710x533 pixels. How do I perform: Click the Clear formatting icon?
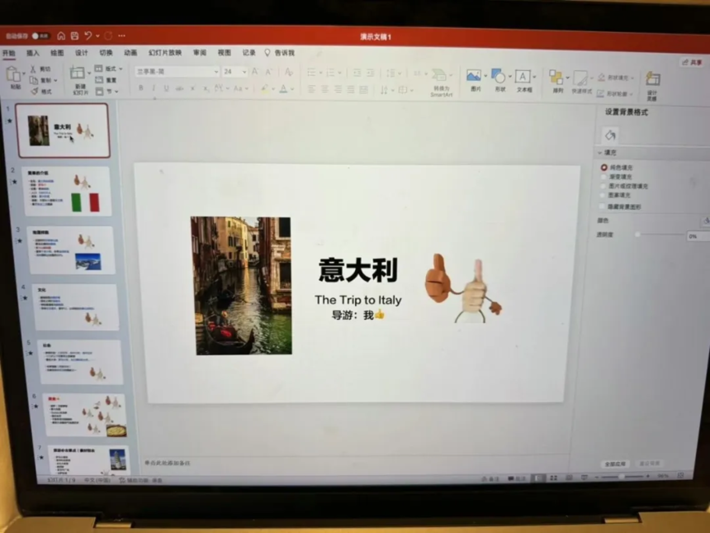tap(288, 72)
